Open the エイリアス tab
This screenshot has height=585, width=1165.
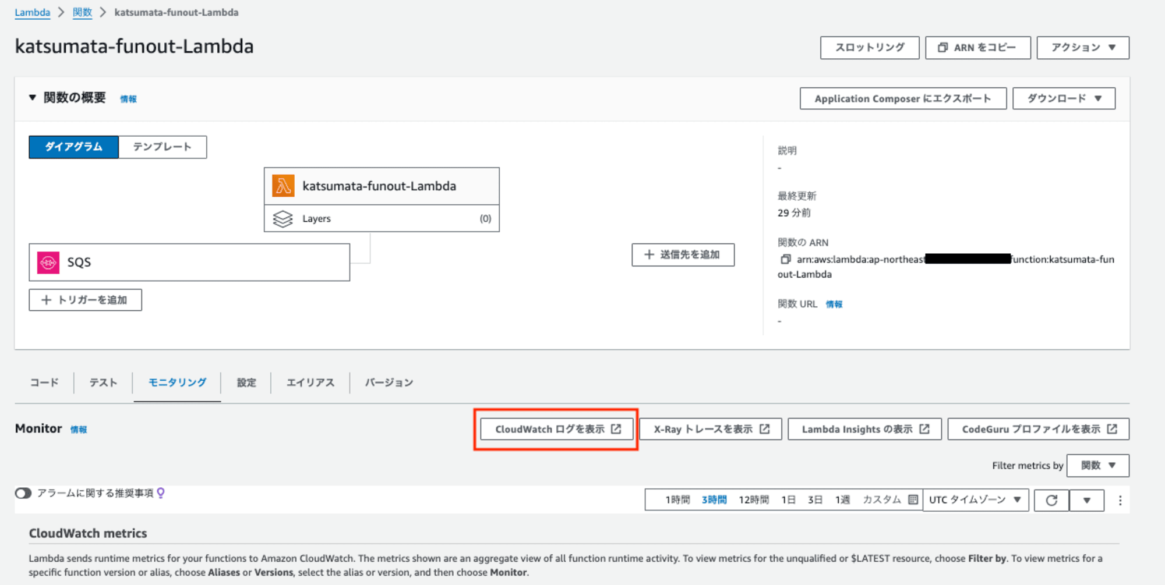point(310,382)
